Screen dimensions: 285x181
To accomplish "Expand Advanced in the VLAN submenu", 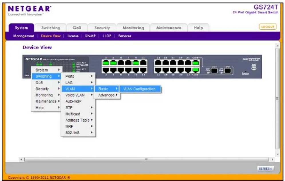I will tap(107, 95).
